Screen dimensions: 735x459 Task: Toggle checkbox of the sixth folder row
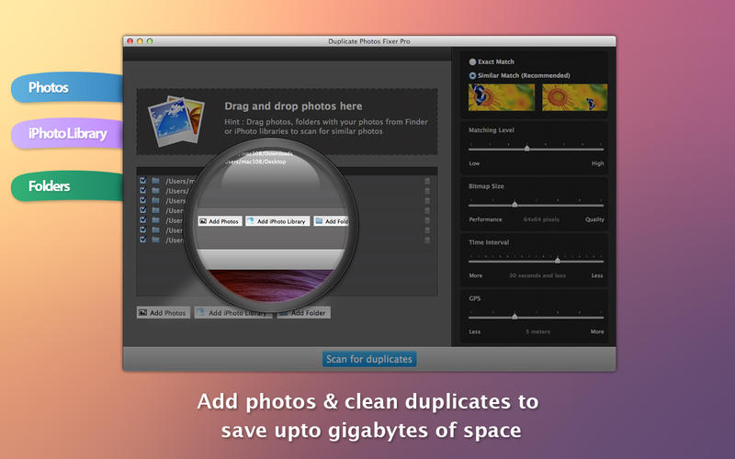pyautogui.click(x=143, y=229)
